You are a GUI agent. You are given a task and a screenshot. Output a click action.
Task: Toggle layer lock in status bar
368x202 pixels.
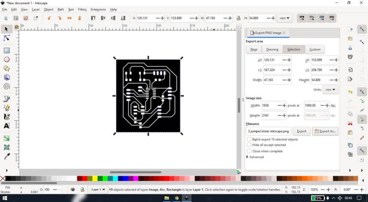point(82,189)
